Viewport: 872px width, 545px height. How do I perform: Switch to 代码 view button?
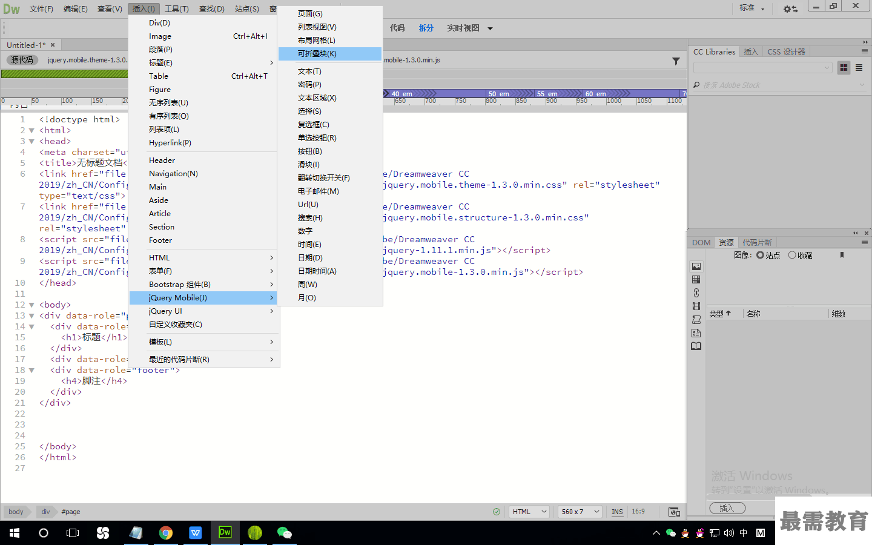tap(397, 28)
